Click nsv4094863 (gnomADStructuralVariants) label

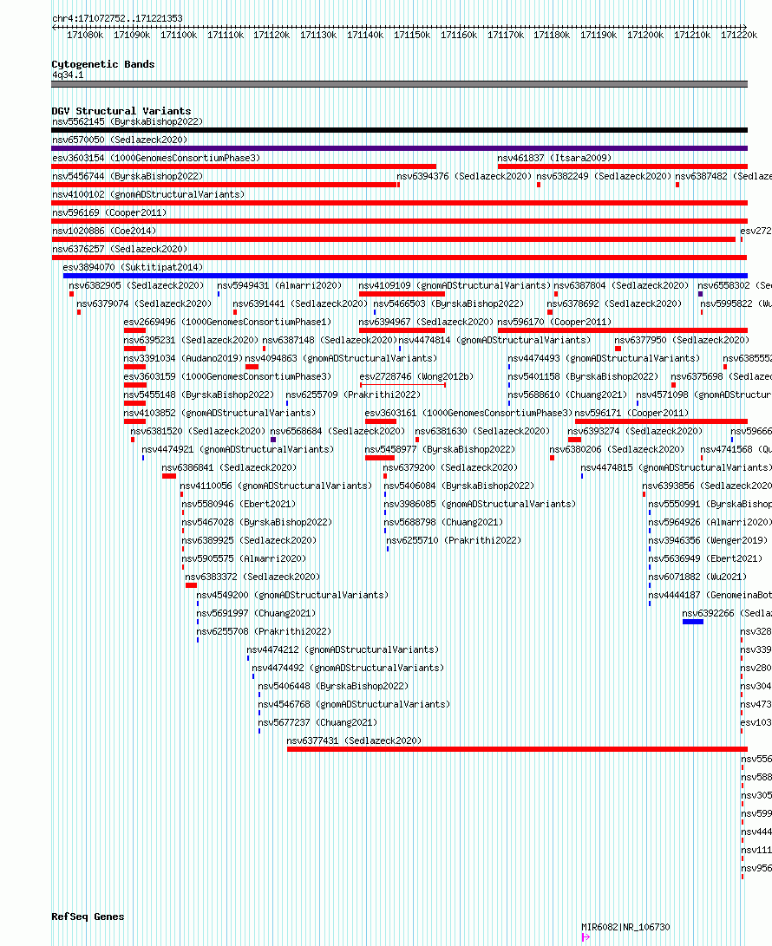coord(341,358)
